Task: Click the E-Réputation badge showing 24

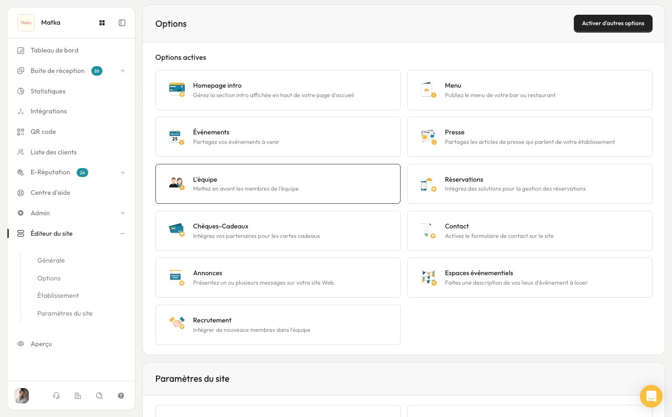Action: (x=82, y=172)
